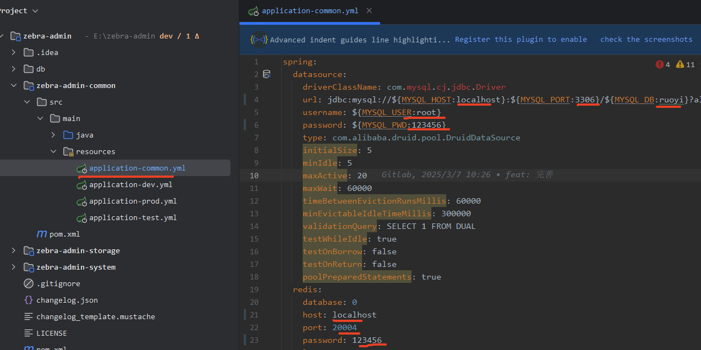Viewport: 701px width, 350px height.
Task: Select application-prod.yml in the project tree
Action: click(x=133, y=201)
